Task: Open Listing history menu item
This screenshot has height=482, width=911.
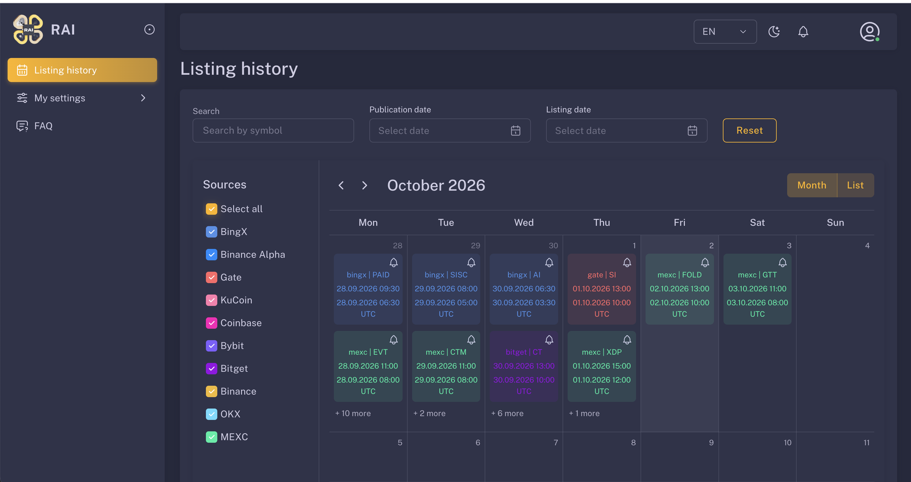Action: [x=82, y=70]
